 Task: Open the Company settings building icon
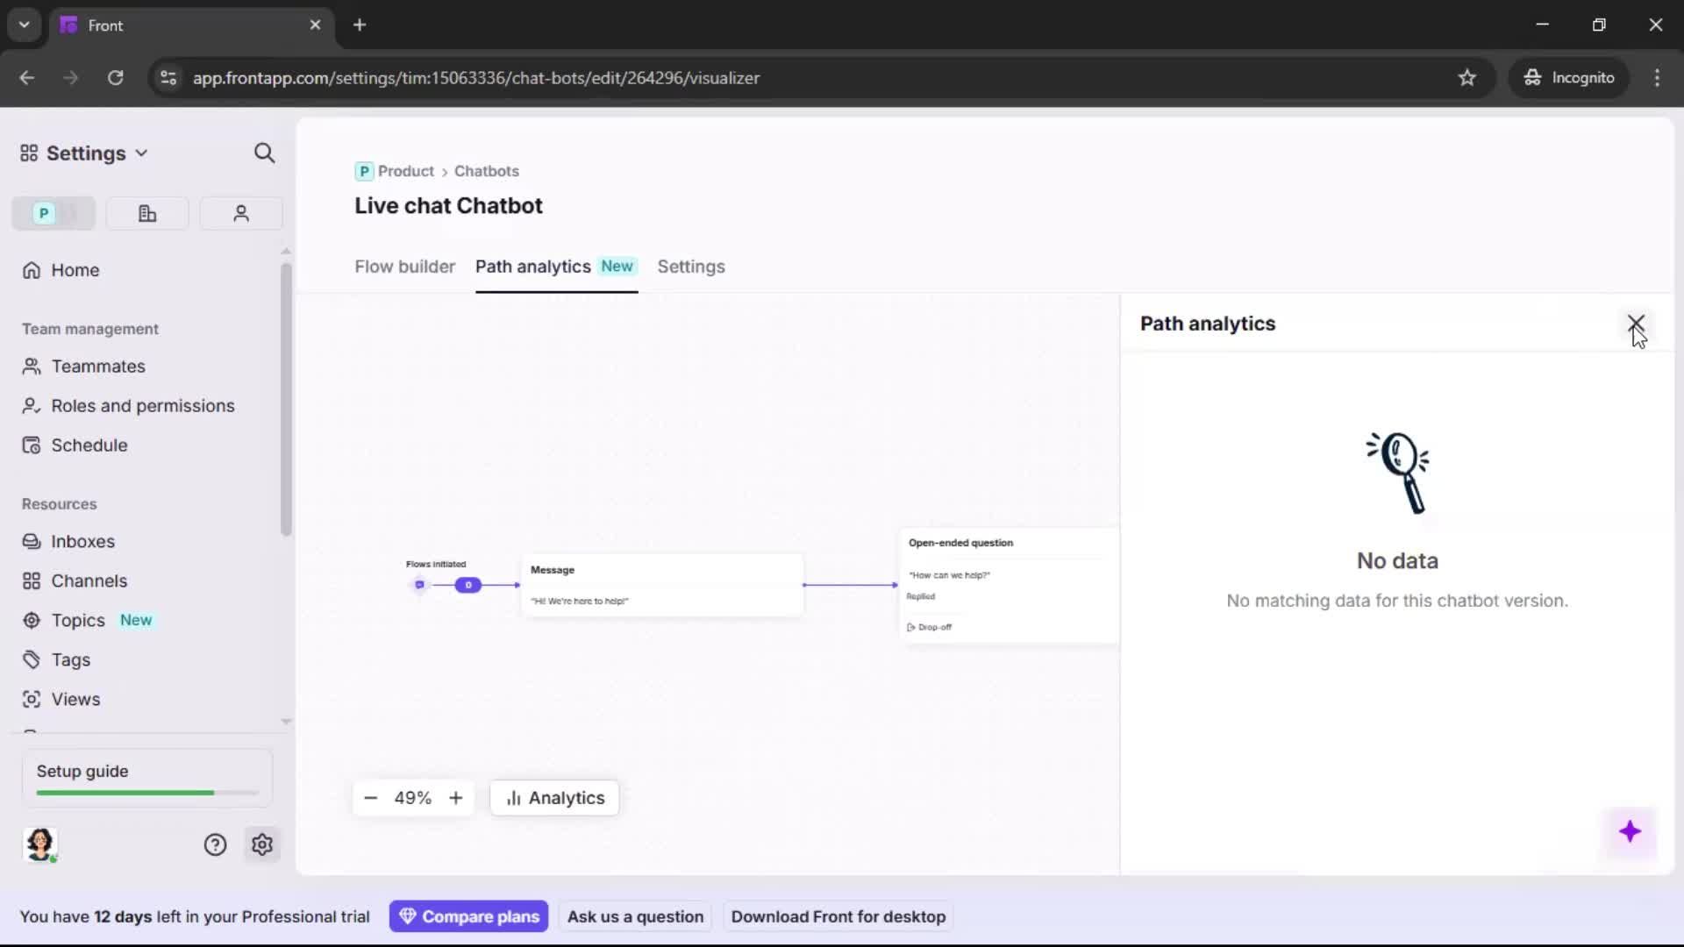pos(146,213)
